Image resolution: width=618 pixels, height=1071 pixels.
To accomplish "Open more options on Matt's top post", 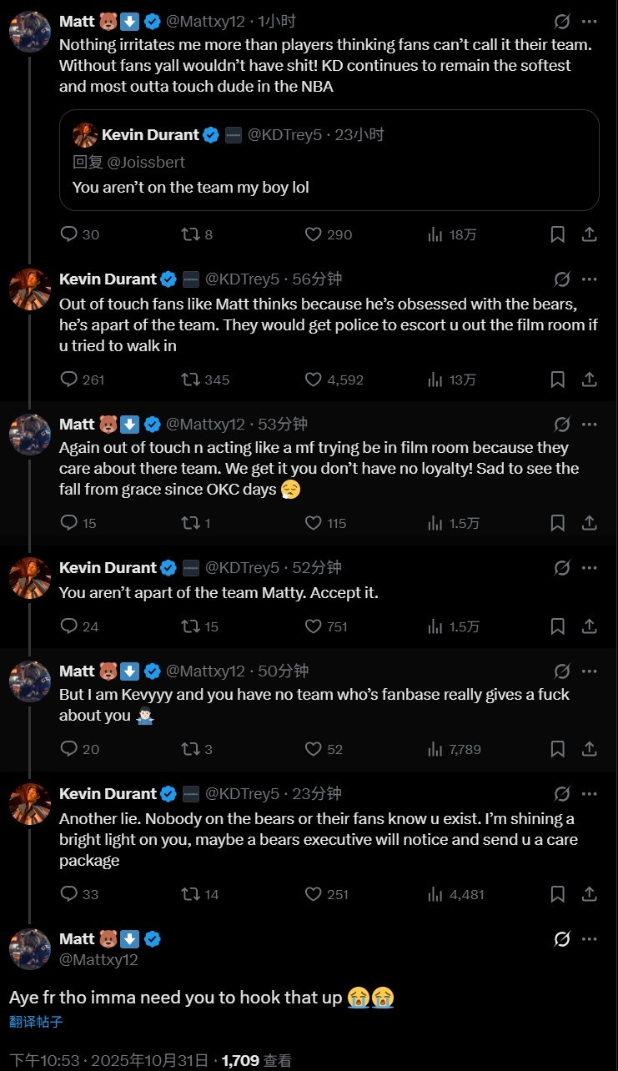I will click(x=589, y=22).
